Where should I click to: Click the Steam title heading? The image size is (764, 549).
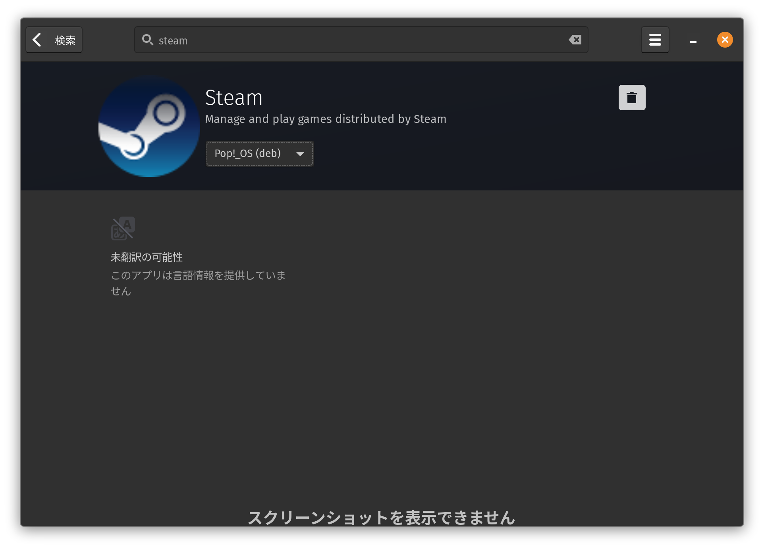pyautogui.click(x=234, y=98)
